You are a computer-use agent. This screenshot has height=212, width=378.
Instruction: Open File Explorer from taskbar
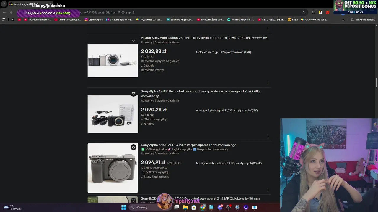(x=185, y=207)
